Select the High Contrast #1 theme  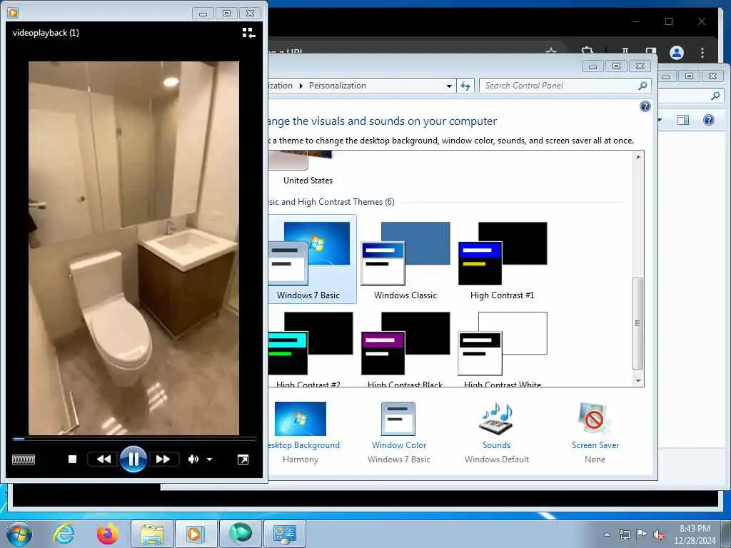click(503, 260)
